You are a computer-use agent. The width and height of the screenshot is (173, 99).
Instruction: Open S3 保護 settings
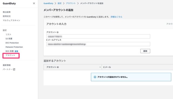tap(9, 39)
